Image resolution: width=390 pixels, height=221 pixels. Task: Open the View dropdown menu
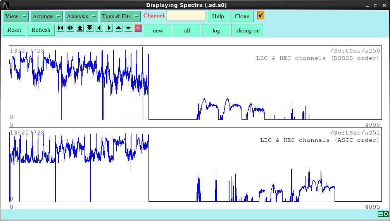16,16
